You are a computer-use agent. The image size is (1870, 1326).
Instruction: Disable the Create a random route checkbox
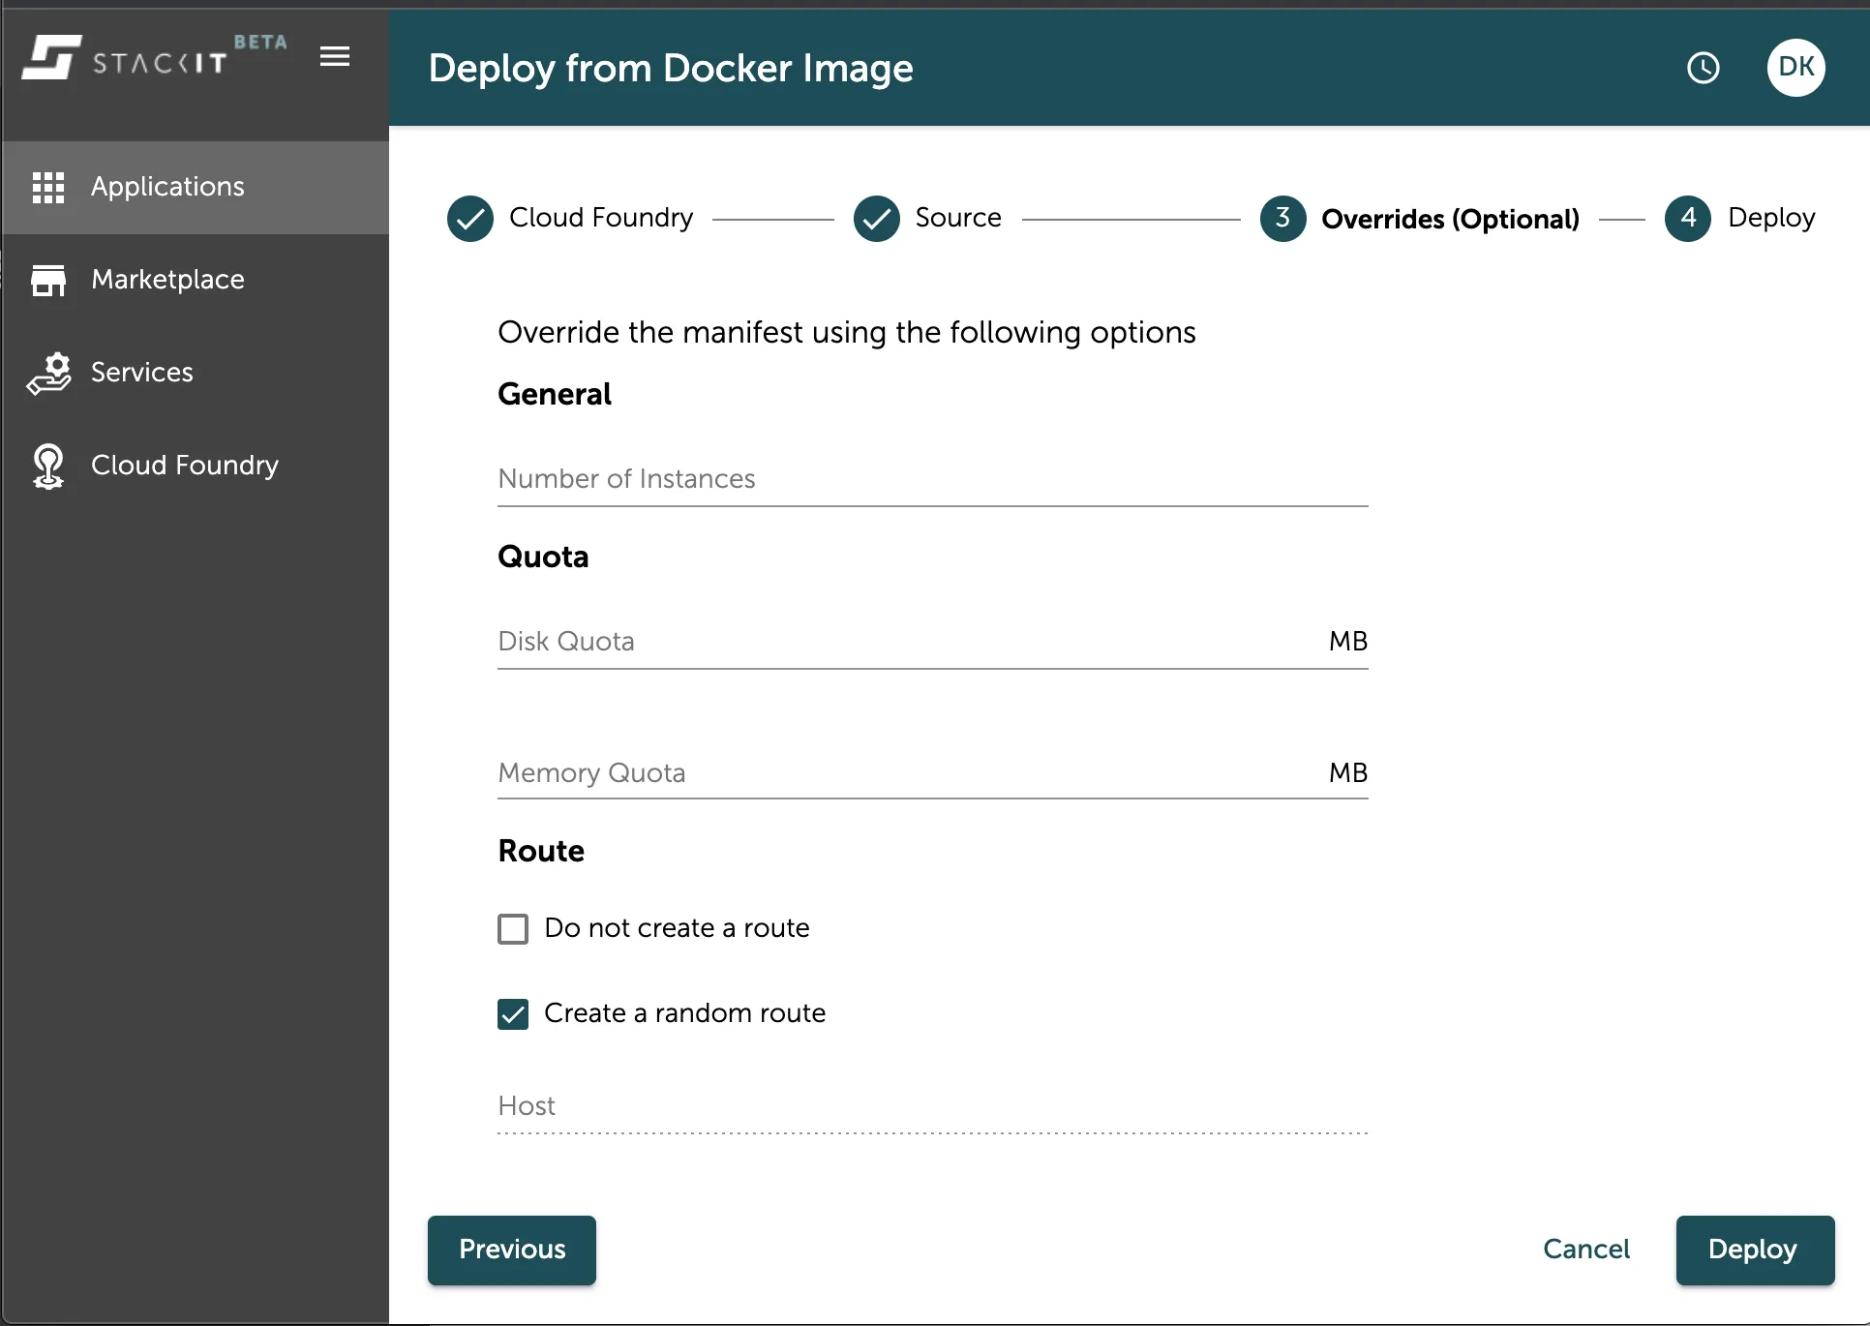click(514, 1013)
